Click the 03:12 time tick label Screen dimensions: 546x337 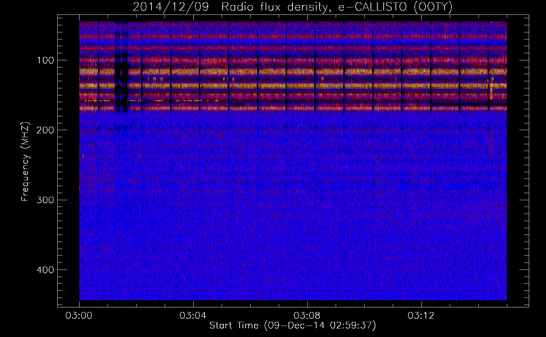click(x=421, y=316)
